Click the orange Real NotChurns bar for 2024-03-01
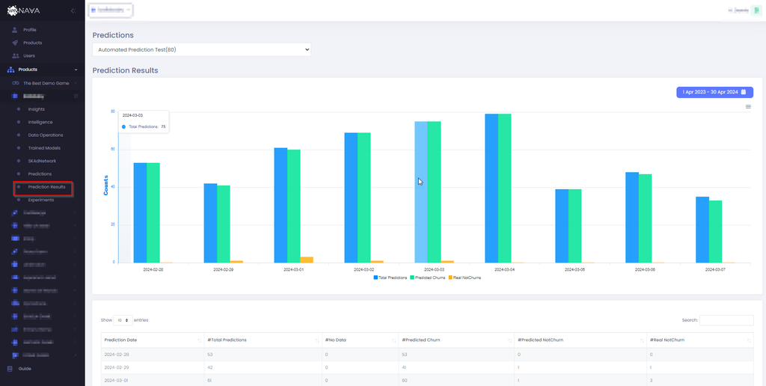Image resolution: width=766 pixels, height=386 pixels. (306, 260)
